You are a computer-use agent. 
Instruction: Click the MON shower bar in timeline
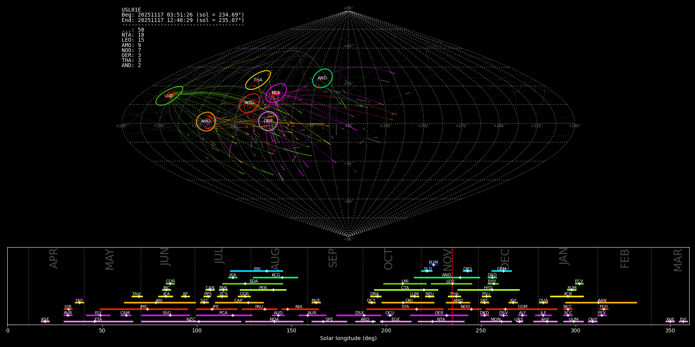[x=496, y=322]
